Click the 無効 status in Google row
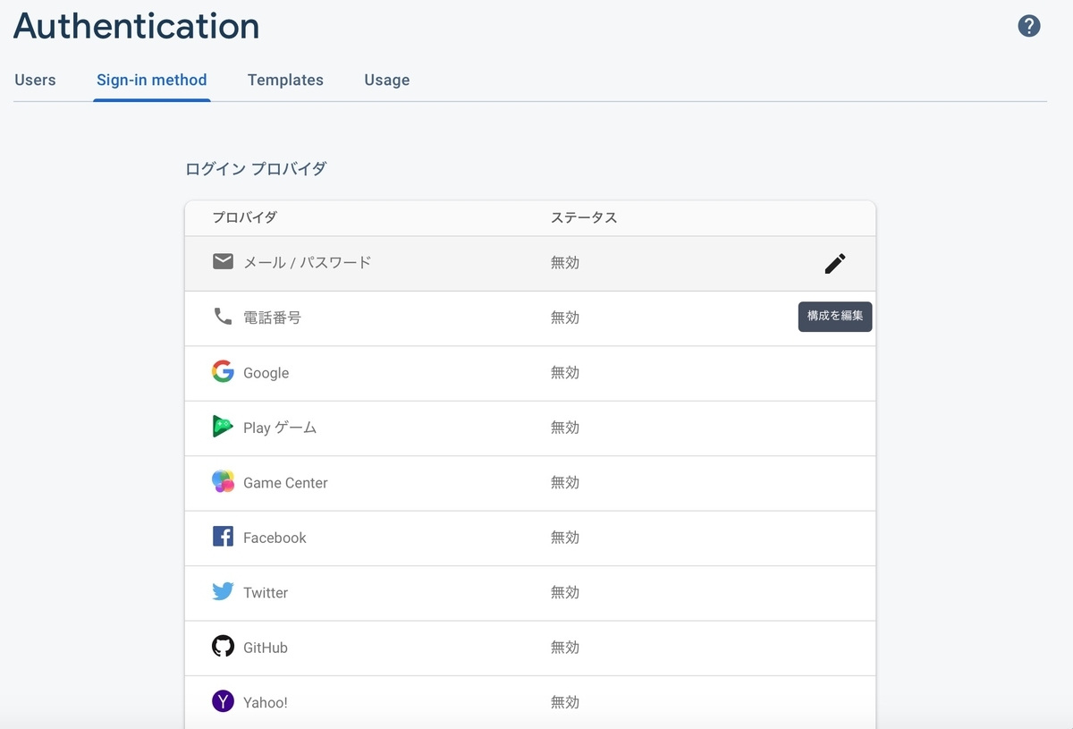The height and width of the screenshot is (729, 1073). (x=565, y=373)
